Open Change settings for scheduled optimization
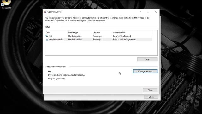The height and width of the screenshot is (114, 202). [145, 71]
